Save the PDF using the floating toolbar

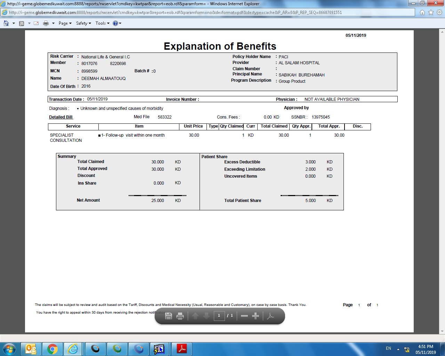tap(169, 316)
